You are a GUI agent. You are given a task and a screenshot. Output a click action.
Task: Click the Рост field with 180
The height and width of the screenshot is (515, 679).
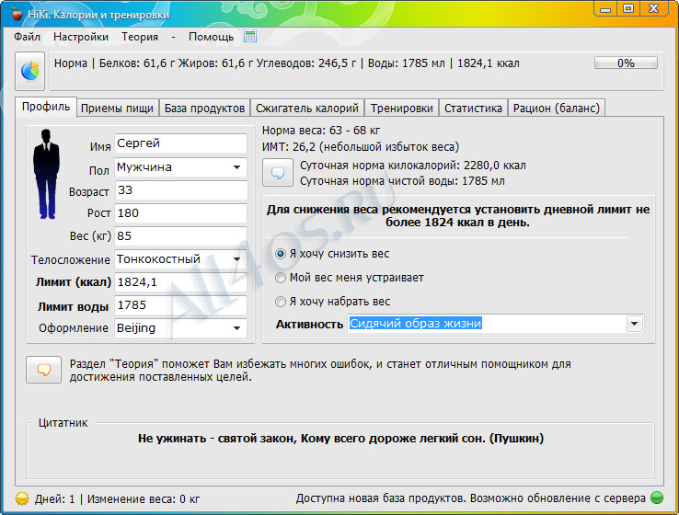181,213
